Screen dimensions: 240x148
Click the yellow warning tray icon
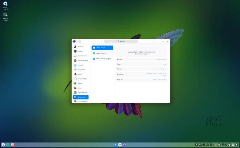click(x=216, y=145)
